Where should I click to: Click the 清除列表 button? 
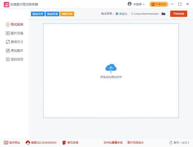click(67, 14)
